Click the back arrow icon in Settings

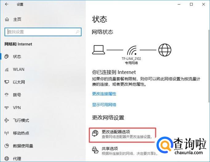[x=6, y=4]
